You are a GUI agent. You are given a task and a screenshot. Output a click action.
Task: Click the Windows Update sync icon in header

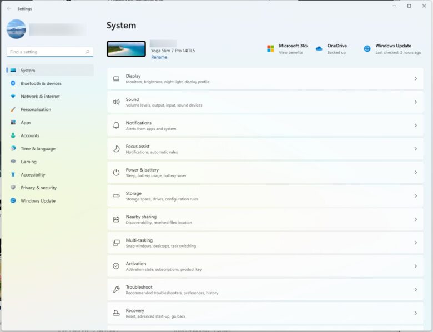coord(367,49)
